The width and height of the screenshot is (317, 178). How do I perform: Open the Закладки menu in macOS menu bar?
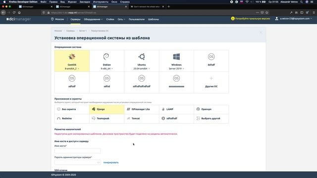pyautogui.click(x=85, y=2)
